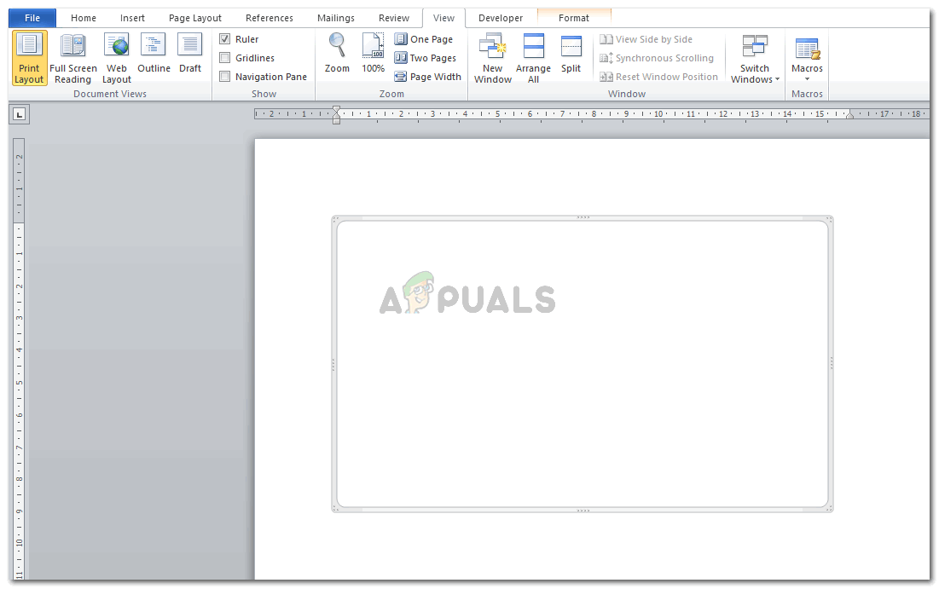
Task: Split the document window
Action: coord(571,54)
